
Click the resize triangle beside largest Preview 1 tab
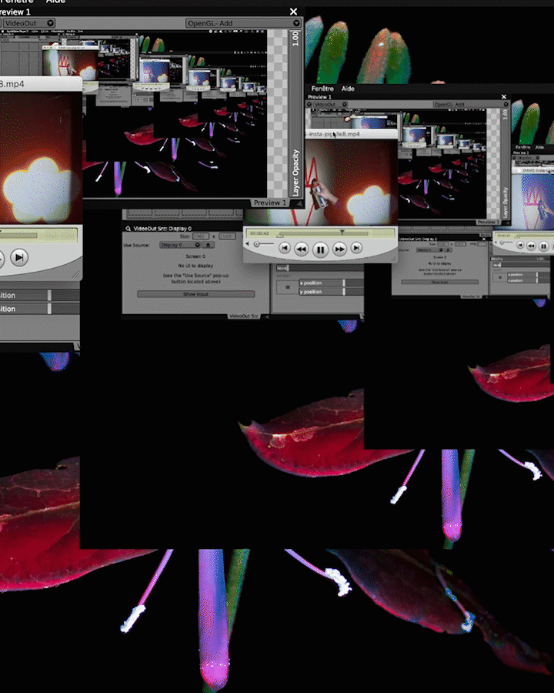[x=299, y=203]
